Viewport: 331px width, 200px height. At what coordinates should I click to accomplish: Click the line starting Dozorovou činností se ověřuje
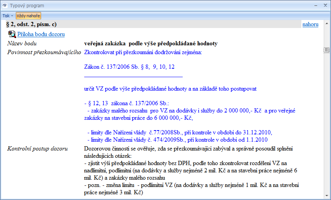tap(188, 149)
